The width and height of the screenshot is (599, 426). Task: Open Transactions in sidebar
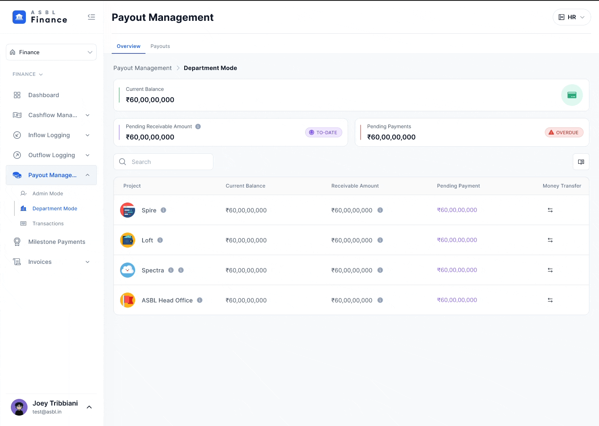[48, 223]
